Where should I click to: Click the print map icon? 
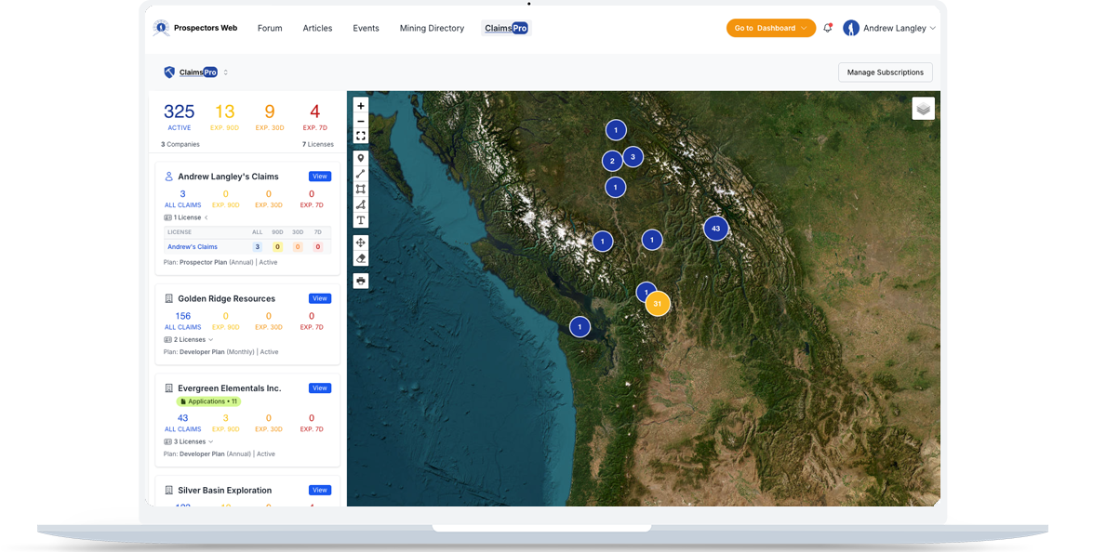(361, 280)
